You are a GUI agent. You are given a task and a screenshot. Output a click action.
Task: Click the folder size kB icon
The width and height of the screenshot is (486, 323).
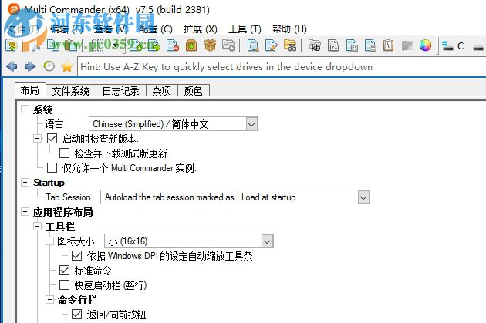[x=315, y=45]
